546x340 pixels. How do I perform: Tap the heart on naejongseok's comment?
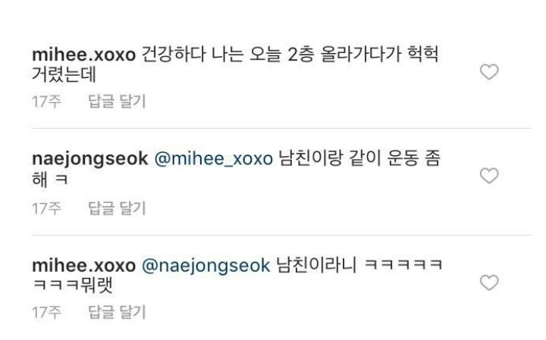point(489,176)
